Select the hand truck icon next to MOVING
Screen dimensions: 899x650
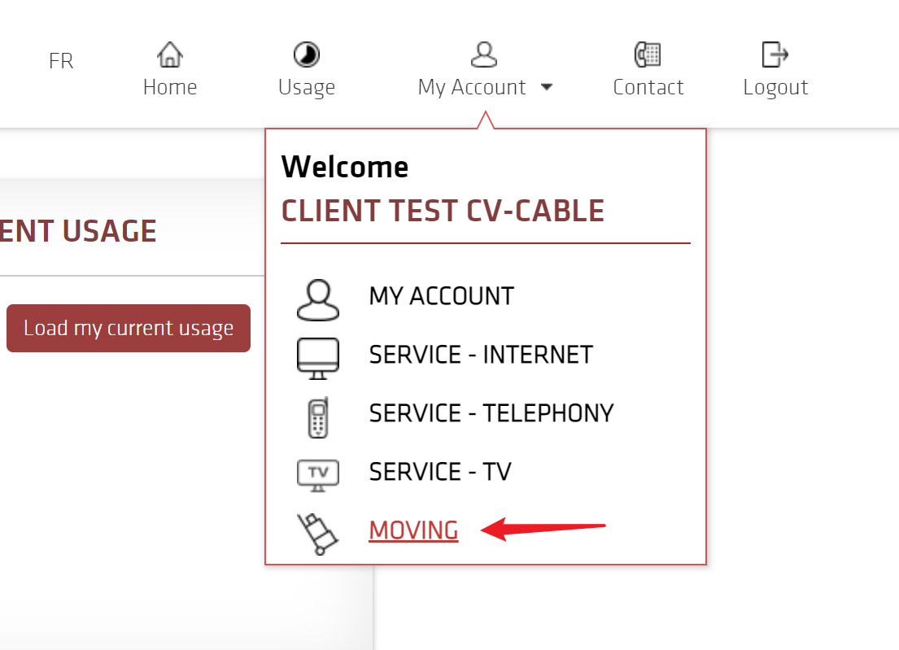pyautogui.click(x=319, y=533)
